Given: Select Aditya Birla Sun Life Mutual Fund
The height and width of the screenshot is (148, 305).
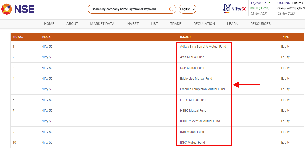Looking at the screenshot, I should 203,47.
